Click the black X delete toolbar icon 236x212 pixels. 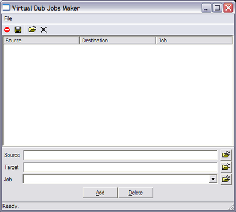tap(44, 30)
